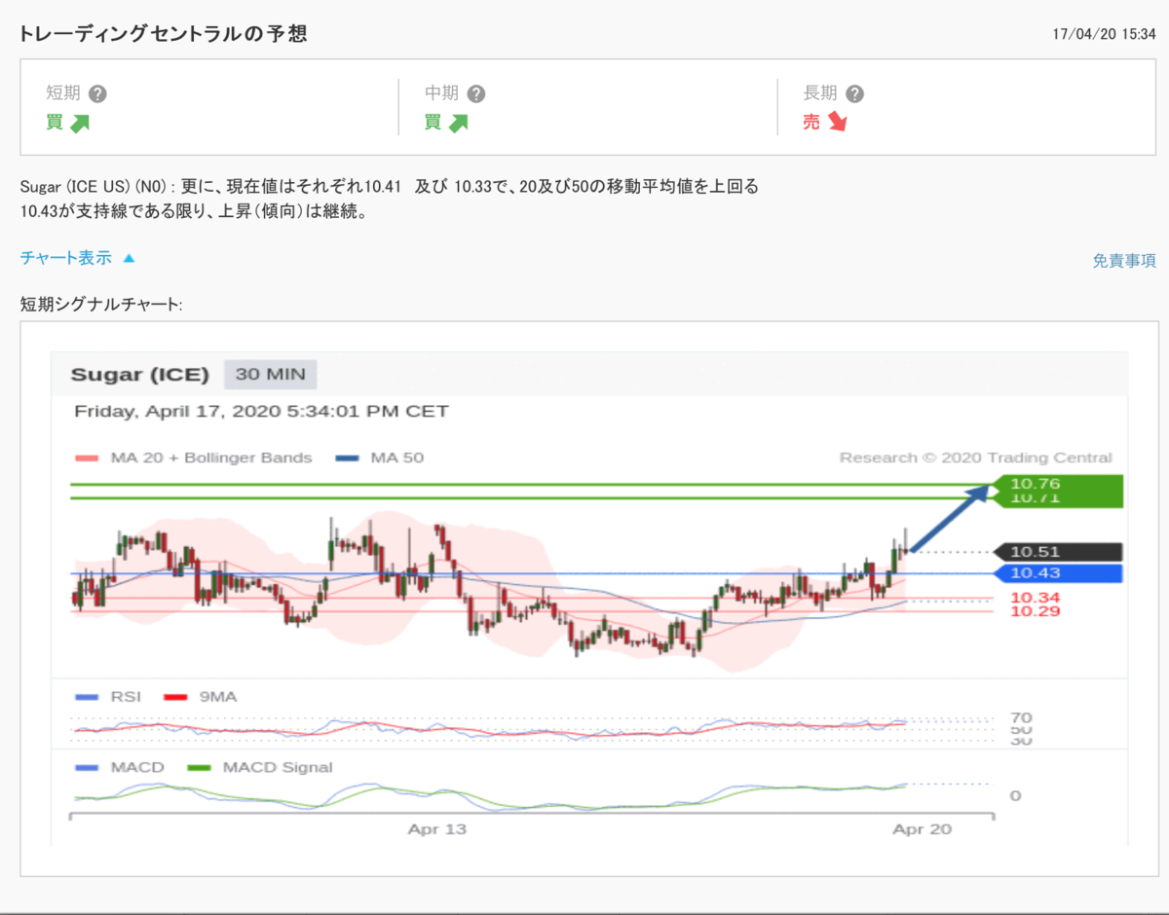
Task: Collapse the chart with the チャート表示 triangle
Action: click(x=129, y=259)
